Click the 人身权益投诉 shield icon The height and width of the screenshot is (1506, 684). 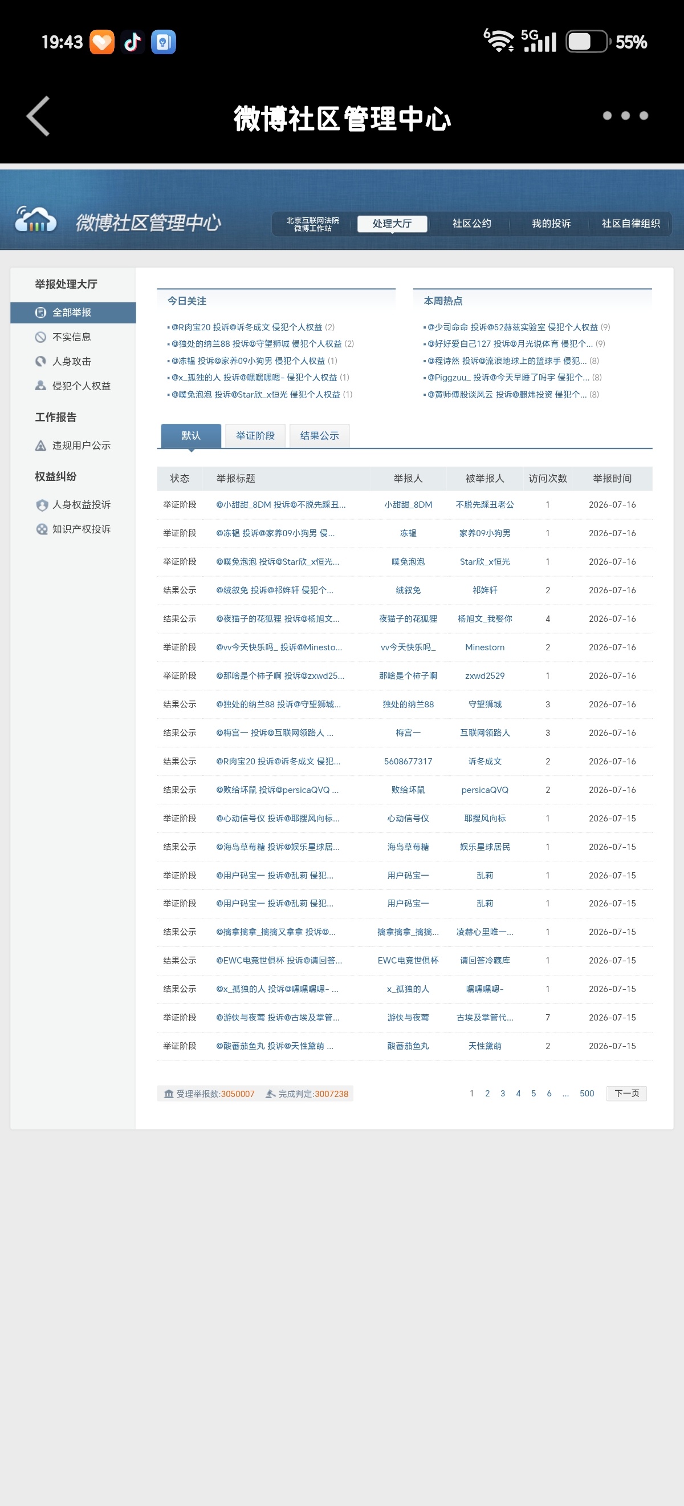pyautogui.click(x=42, y=504)
